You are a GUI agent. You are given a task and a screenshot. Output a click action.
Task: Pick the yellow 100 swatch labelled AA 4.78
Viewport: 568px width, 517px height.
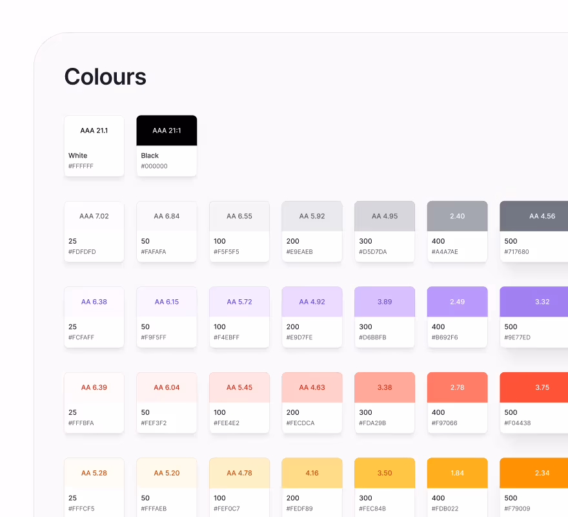[x=239, y=487]
